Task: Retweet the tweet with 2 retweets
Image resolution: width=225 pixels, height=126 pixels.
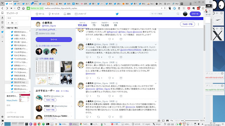Action: coord(98,57)
